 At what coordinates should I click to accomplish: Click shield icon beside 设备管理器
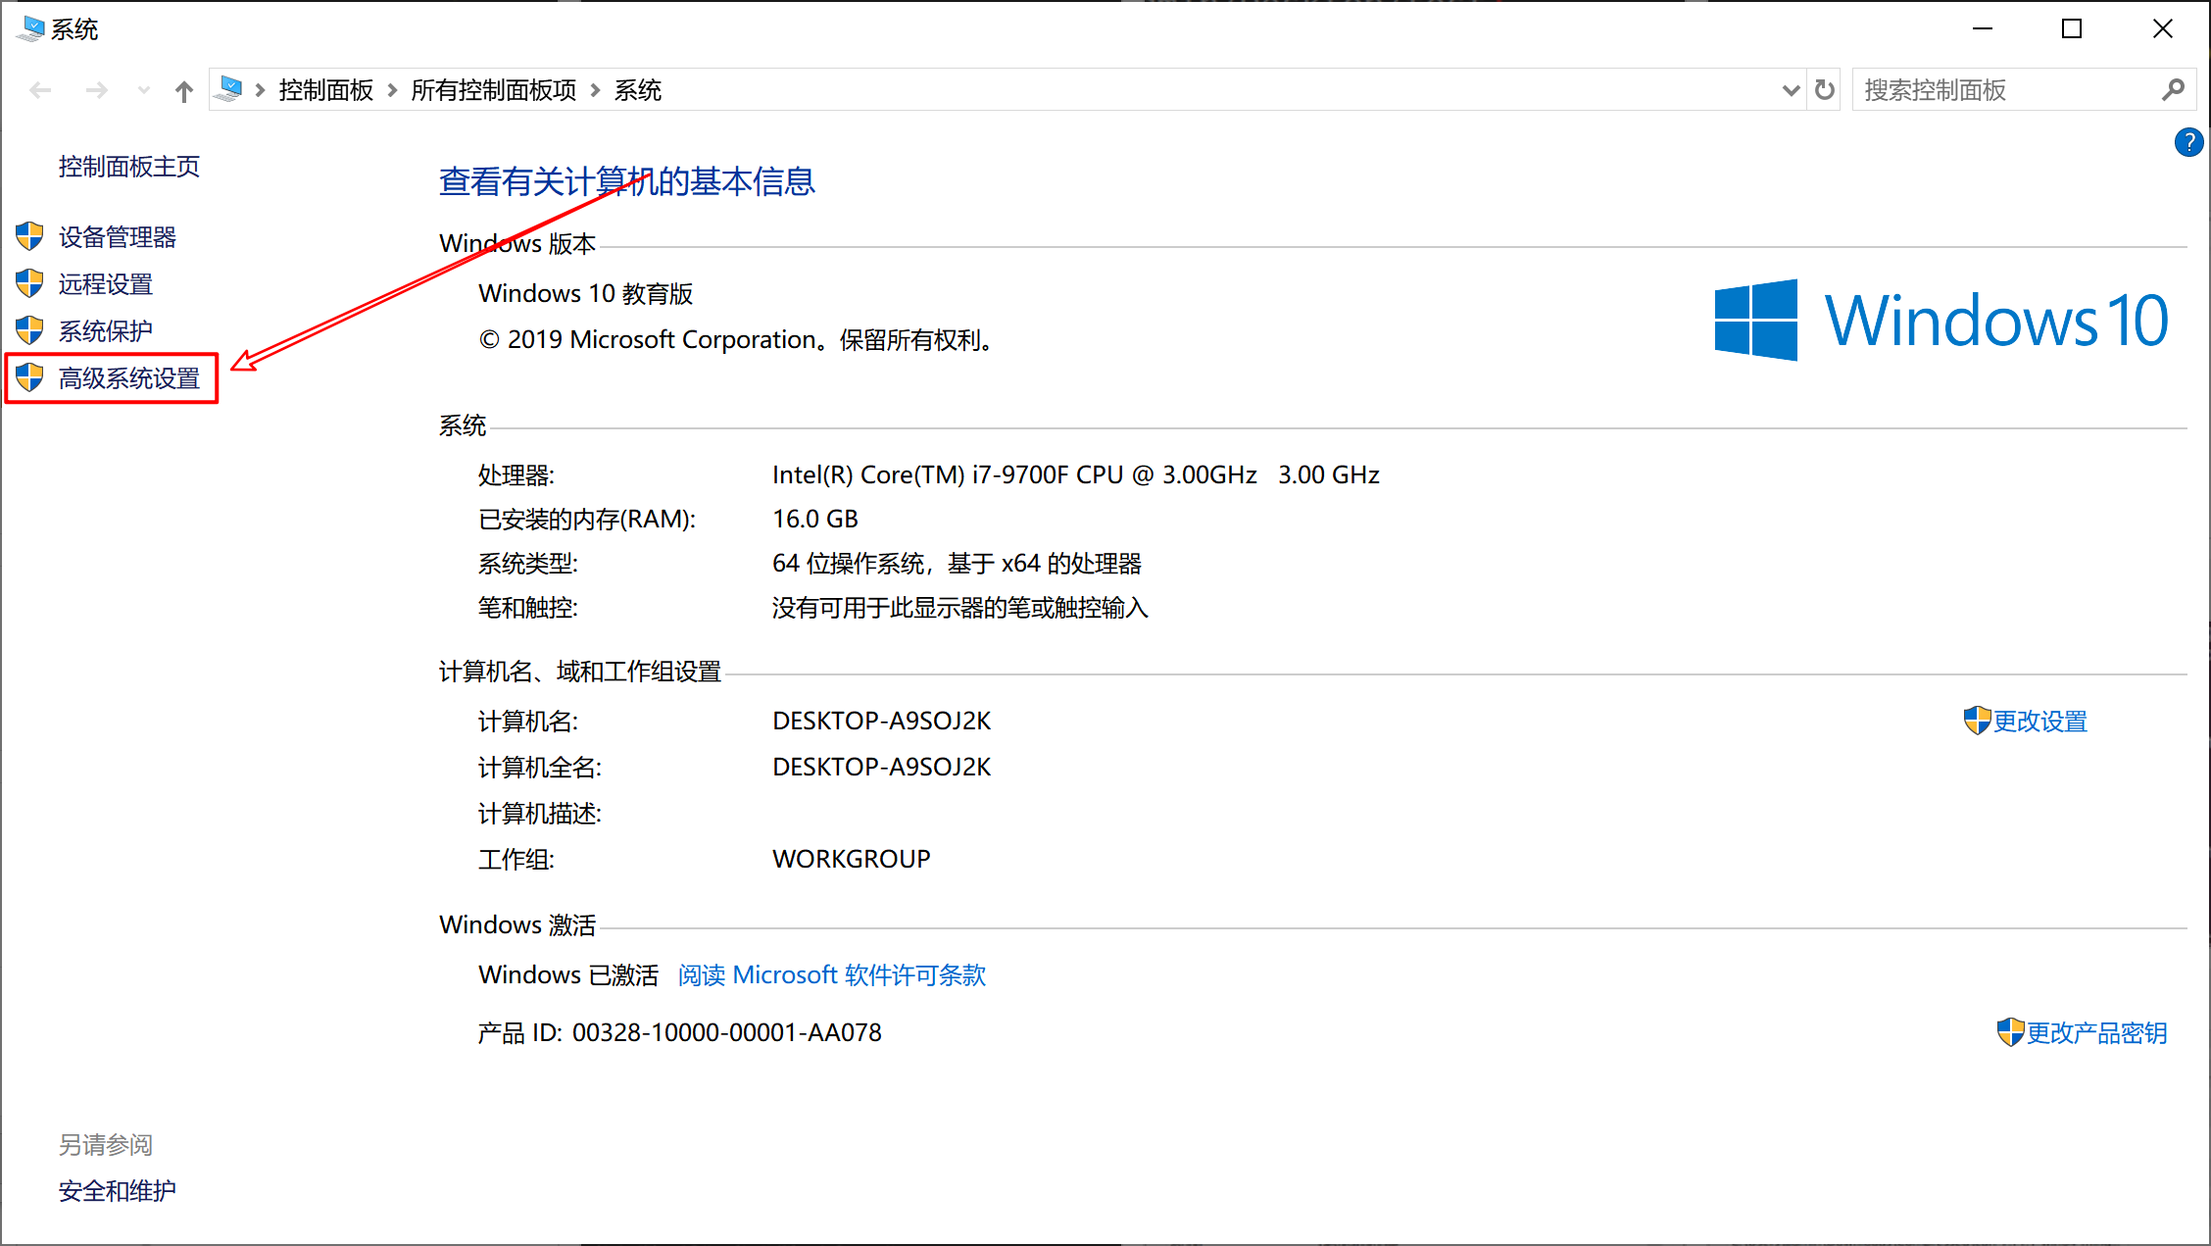pos(30,236)
